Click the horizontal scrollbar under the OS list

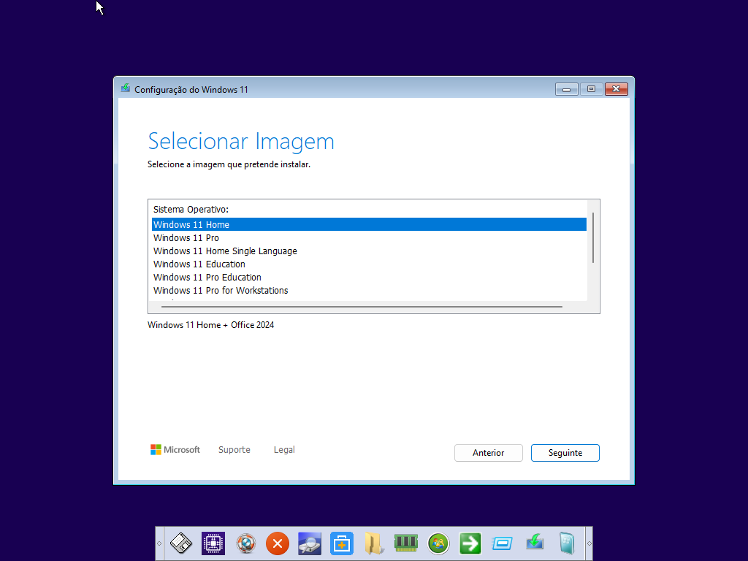click(x=362, y=307)
